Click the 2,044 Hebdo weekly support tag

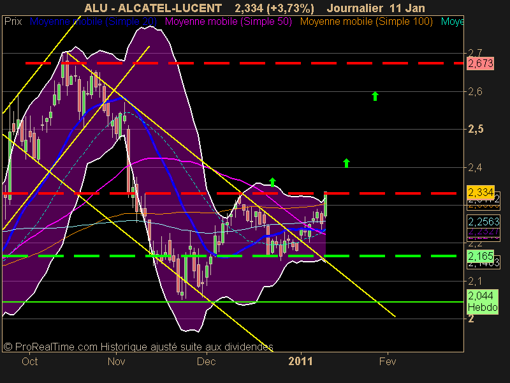tap(483, 301)
